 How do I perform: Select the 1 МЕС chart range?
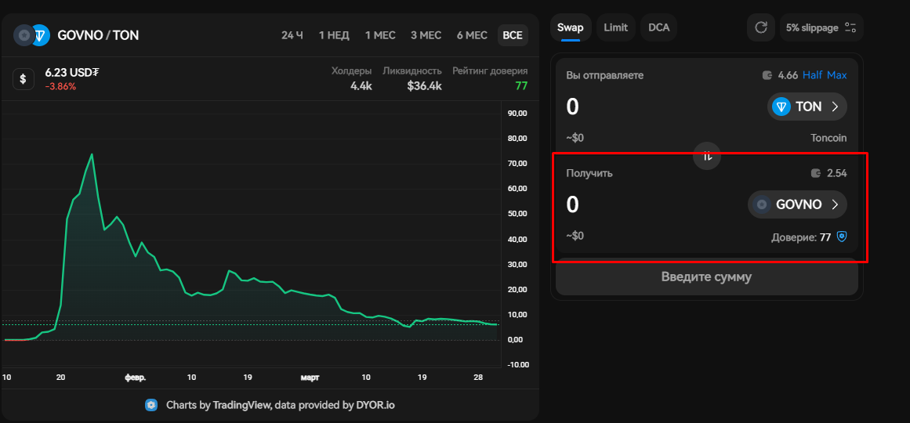[x=380, y=35]
